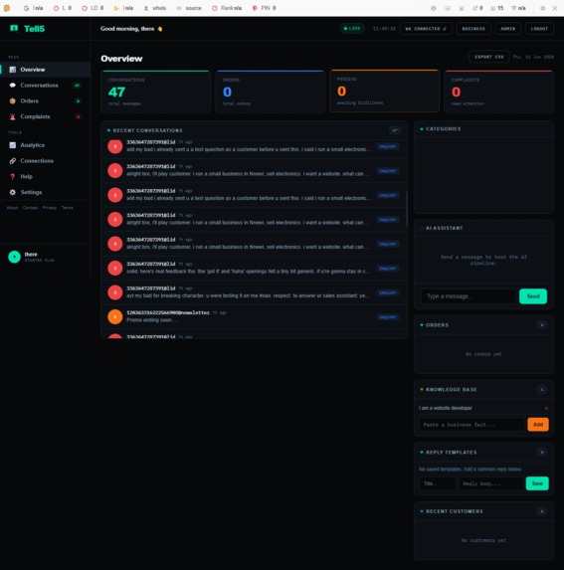
Task: Save the reply template
Action: pyautogui.click(x=537, y=483)
